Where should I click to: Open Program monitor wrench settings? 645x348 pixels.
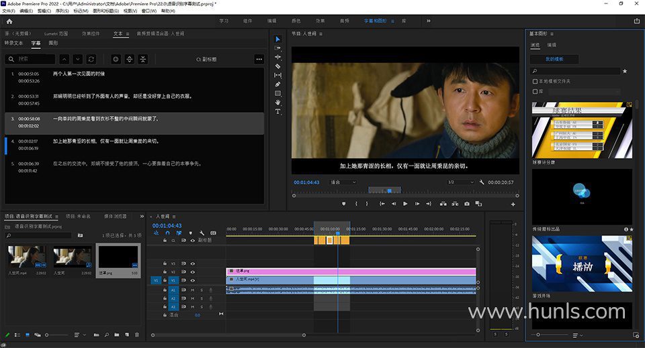click(x=481, y=182)
